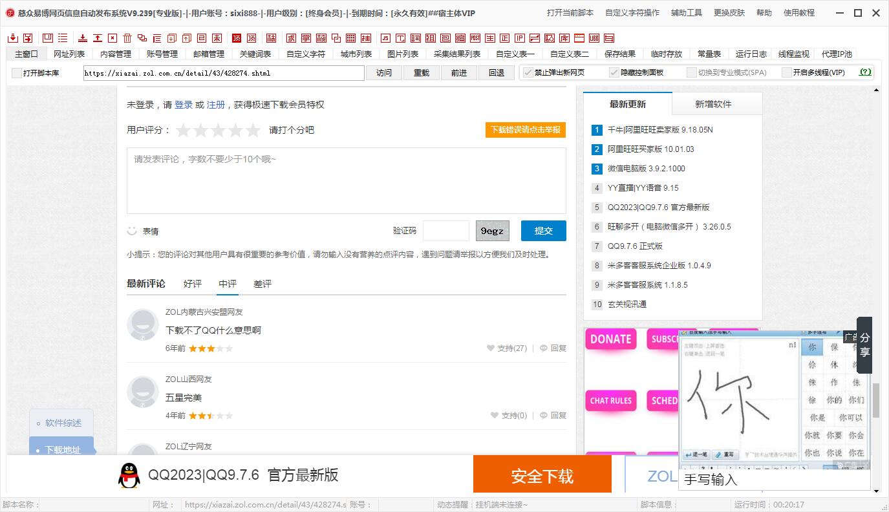
Task: Toggle 禁止弹出新网页 checkbox
Action: 528,72
